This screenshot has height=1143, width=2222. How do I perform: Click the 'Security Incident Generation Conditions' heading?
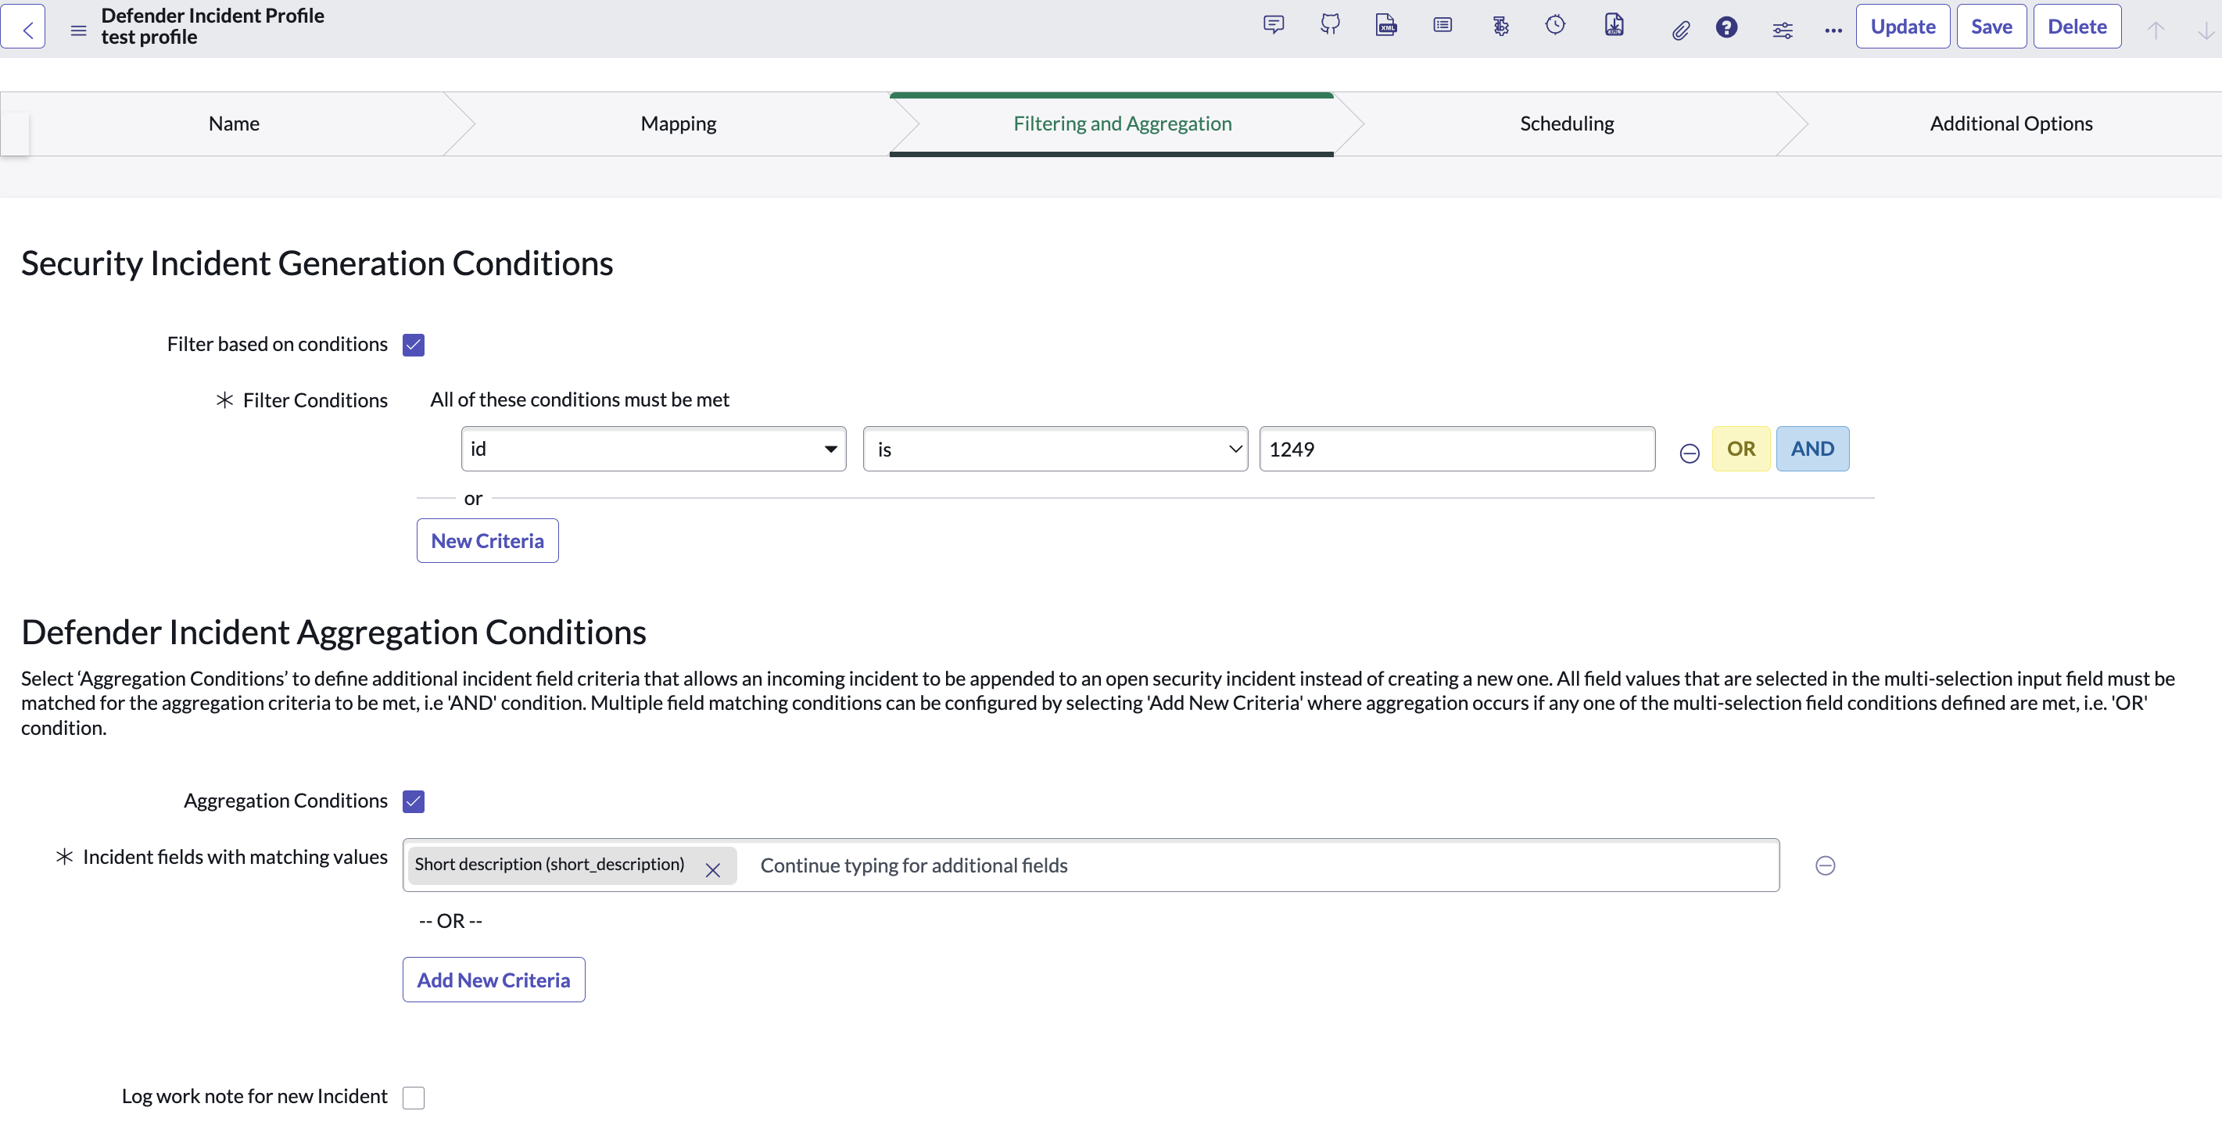pyautogui.click(x=317, y=263)
